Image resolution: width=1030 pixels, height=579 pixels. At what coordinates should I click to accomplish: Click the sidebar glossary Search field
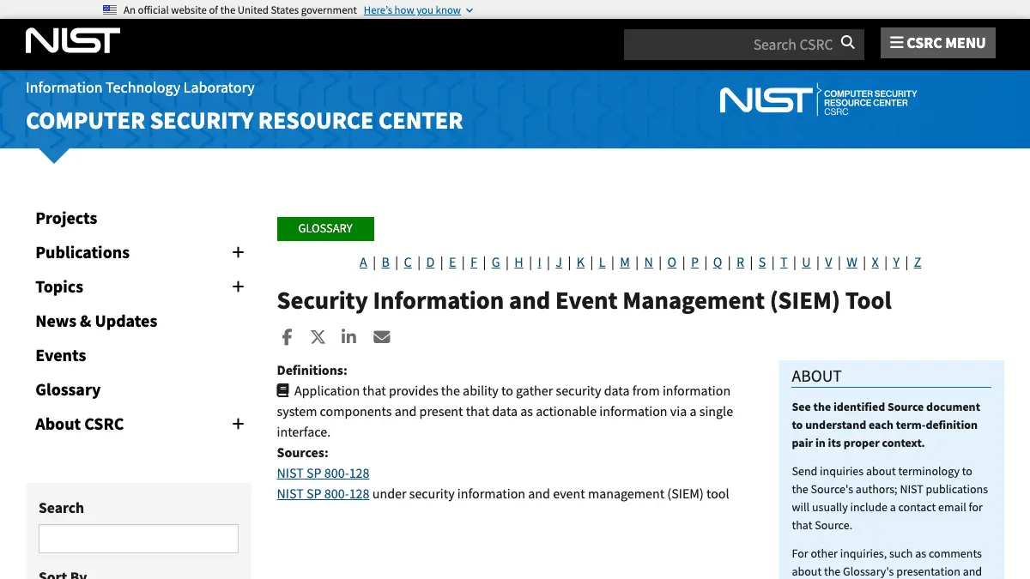(138, 539)
